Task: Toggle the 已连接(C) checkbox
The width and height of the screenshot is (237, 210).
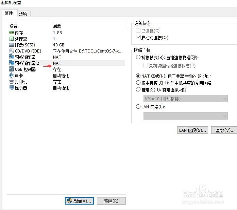Action: 138,30
